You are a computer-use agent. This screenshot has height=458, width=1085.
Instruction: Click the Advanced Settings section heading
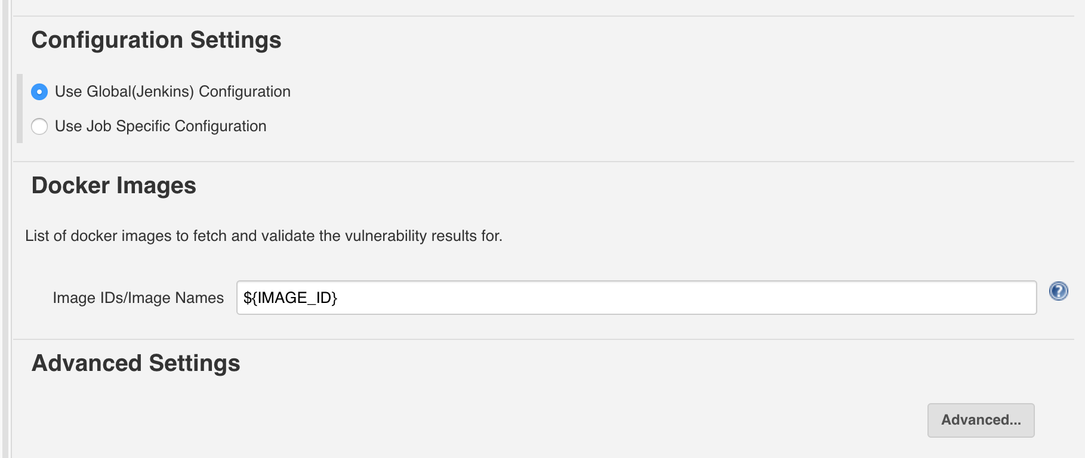[x=136, y=363]
